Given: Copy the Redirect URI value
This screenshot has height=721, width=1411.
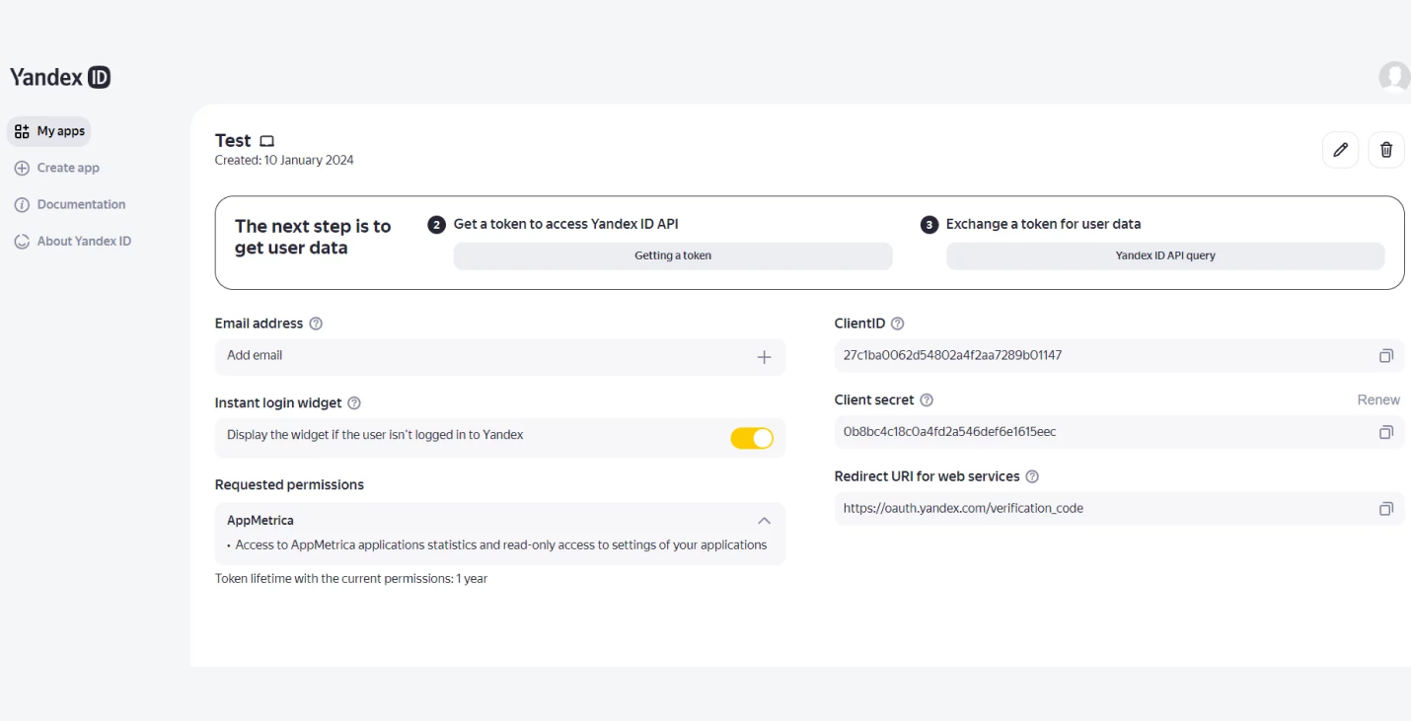Looking at the screenshot, I should (x=1385, y=509).
